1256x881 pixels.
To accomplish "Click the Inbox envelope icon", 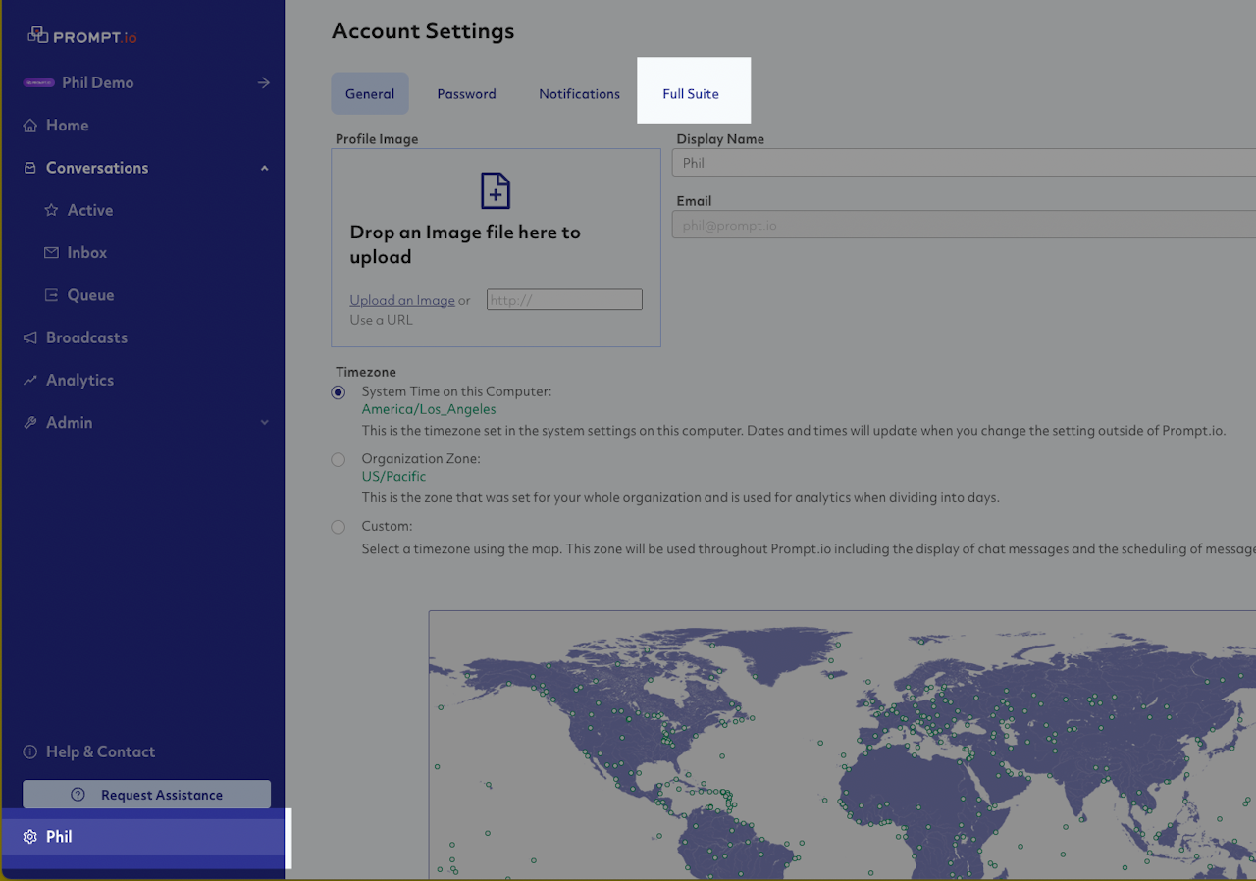I will (x=52, y=253).
